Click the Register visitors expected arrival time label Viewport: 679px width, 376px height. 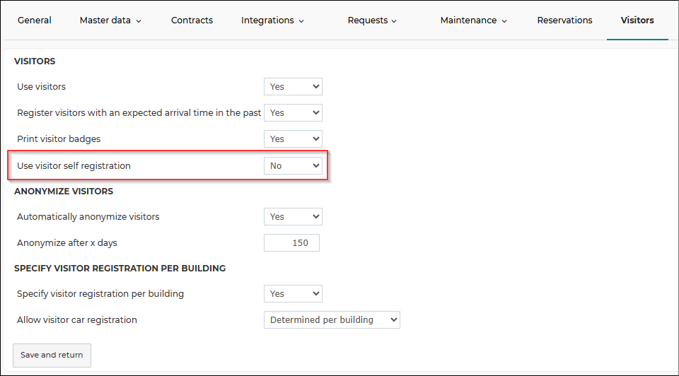pyautogui.click(x=139, y=113)
